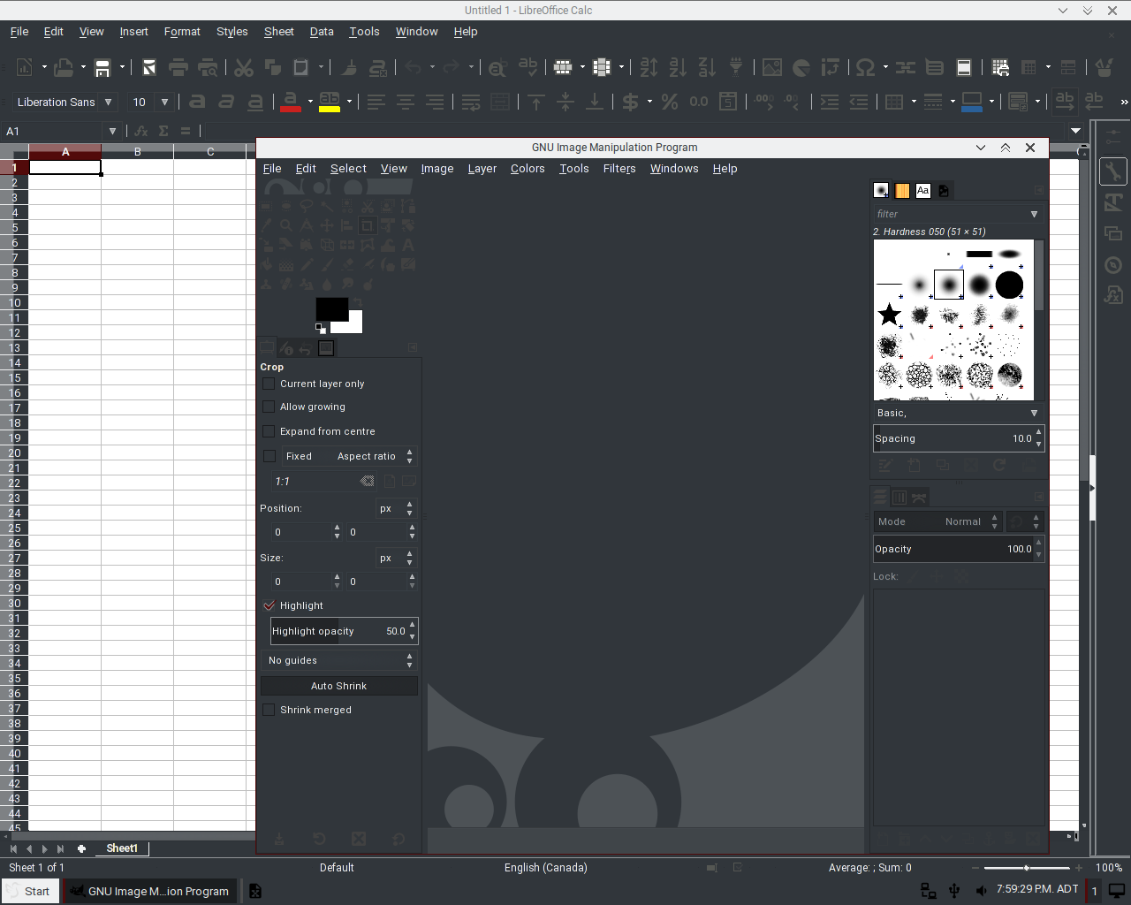Click the Sort Ascending icon in Calc
Image resolution: width=1131 pixels, height=905 pixels.
678,67
